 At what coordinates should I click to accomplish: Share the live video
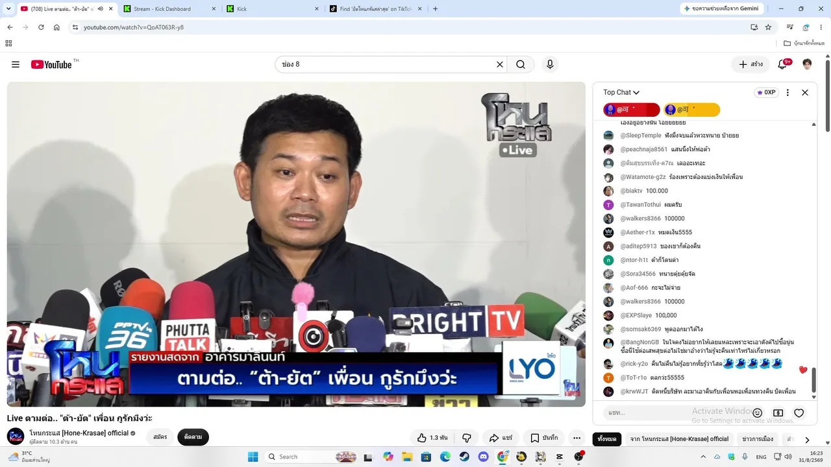point(501,438)
